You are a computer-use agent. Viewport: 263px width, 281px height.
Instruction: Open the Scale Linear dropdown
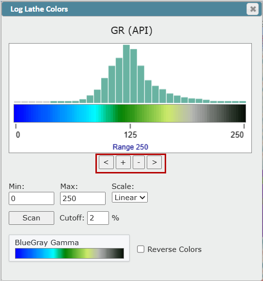pos(130,197)
